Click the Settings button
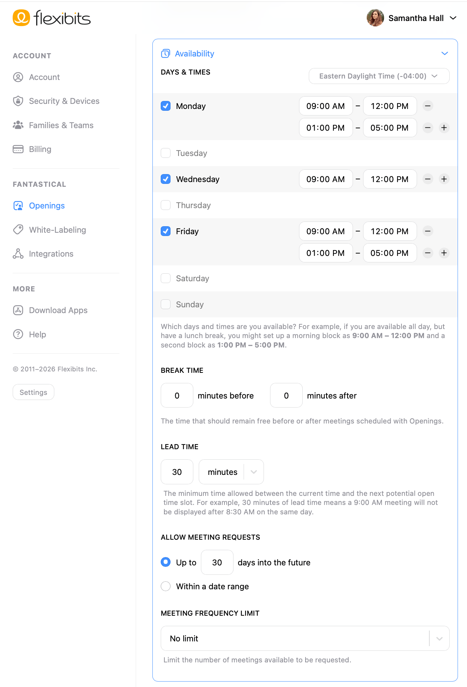467x687 pixels. (33, 392)
